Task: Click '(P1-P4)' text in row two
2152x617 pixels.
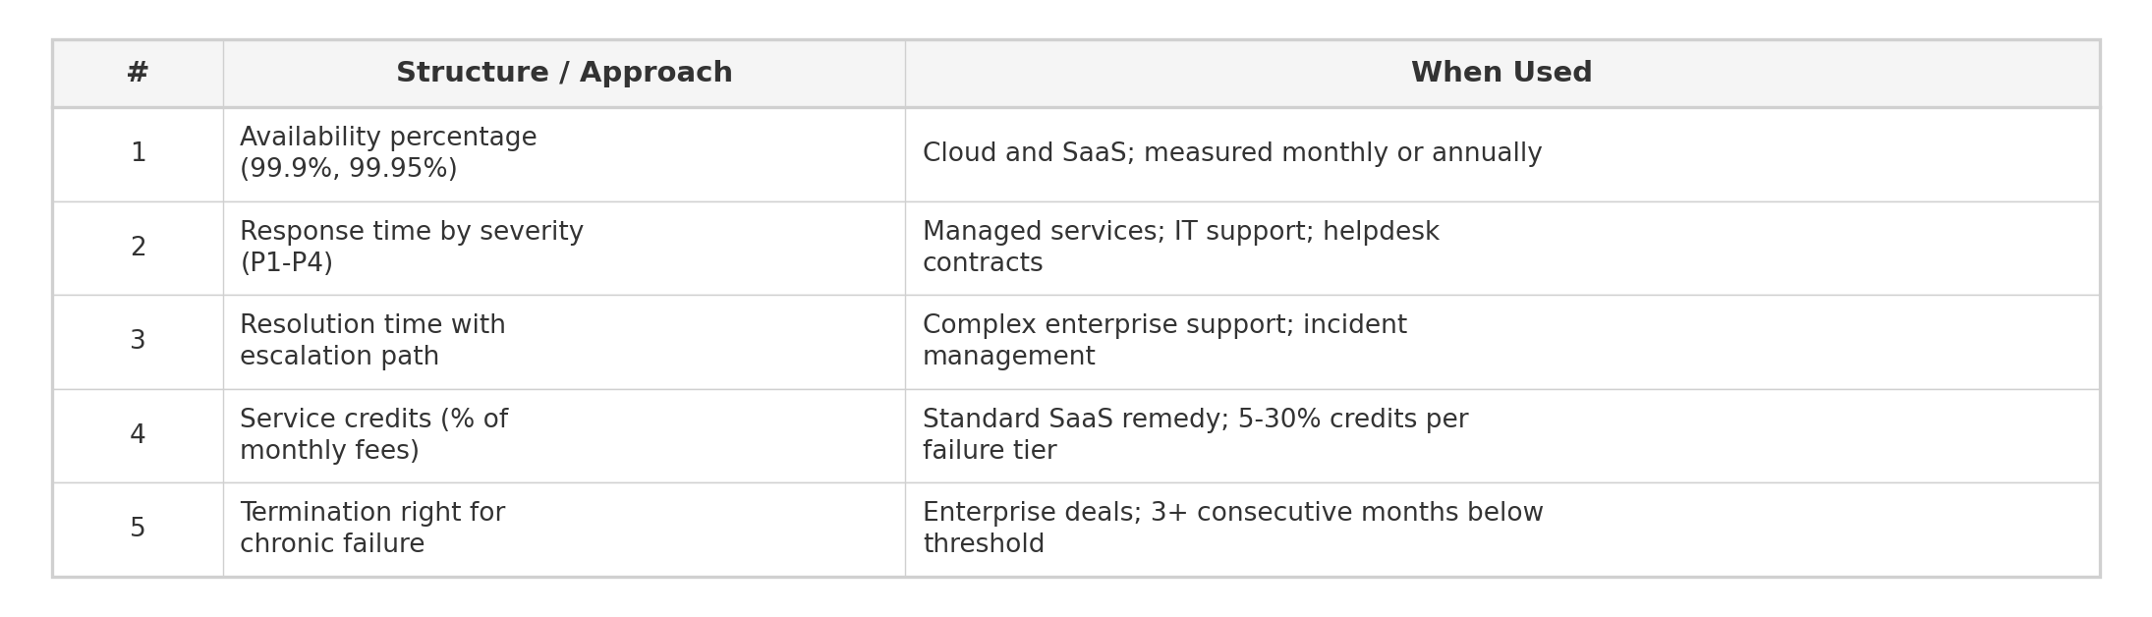Action: tap(287, 264)
